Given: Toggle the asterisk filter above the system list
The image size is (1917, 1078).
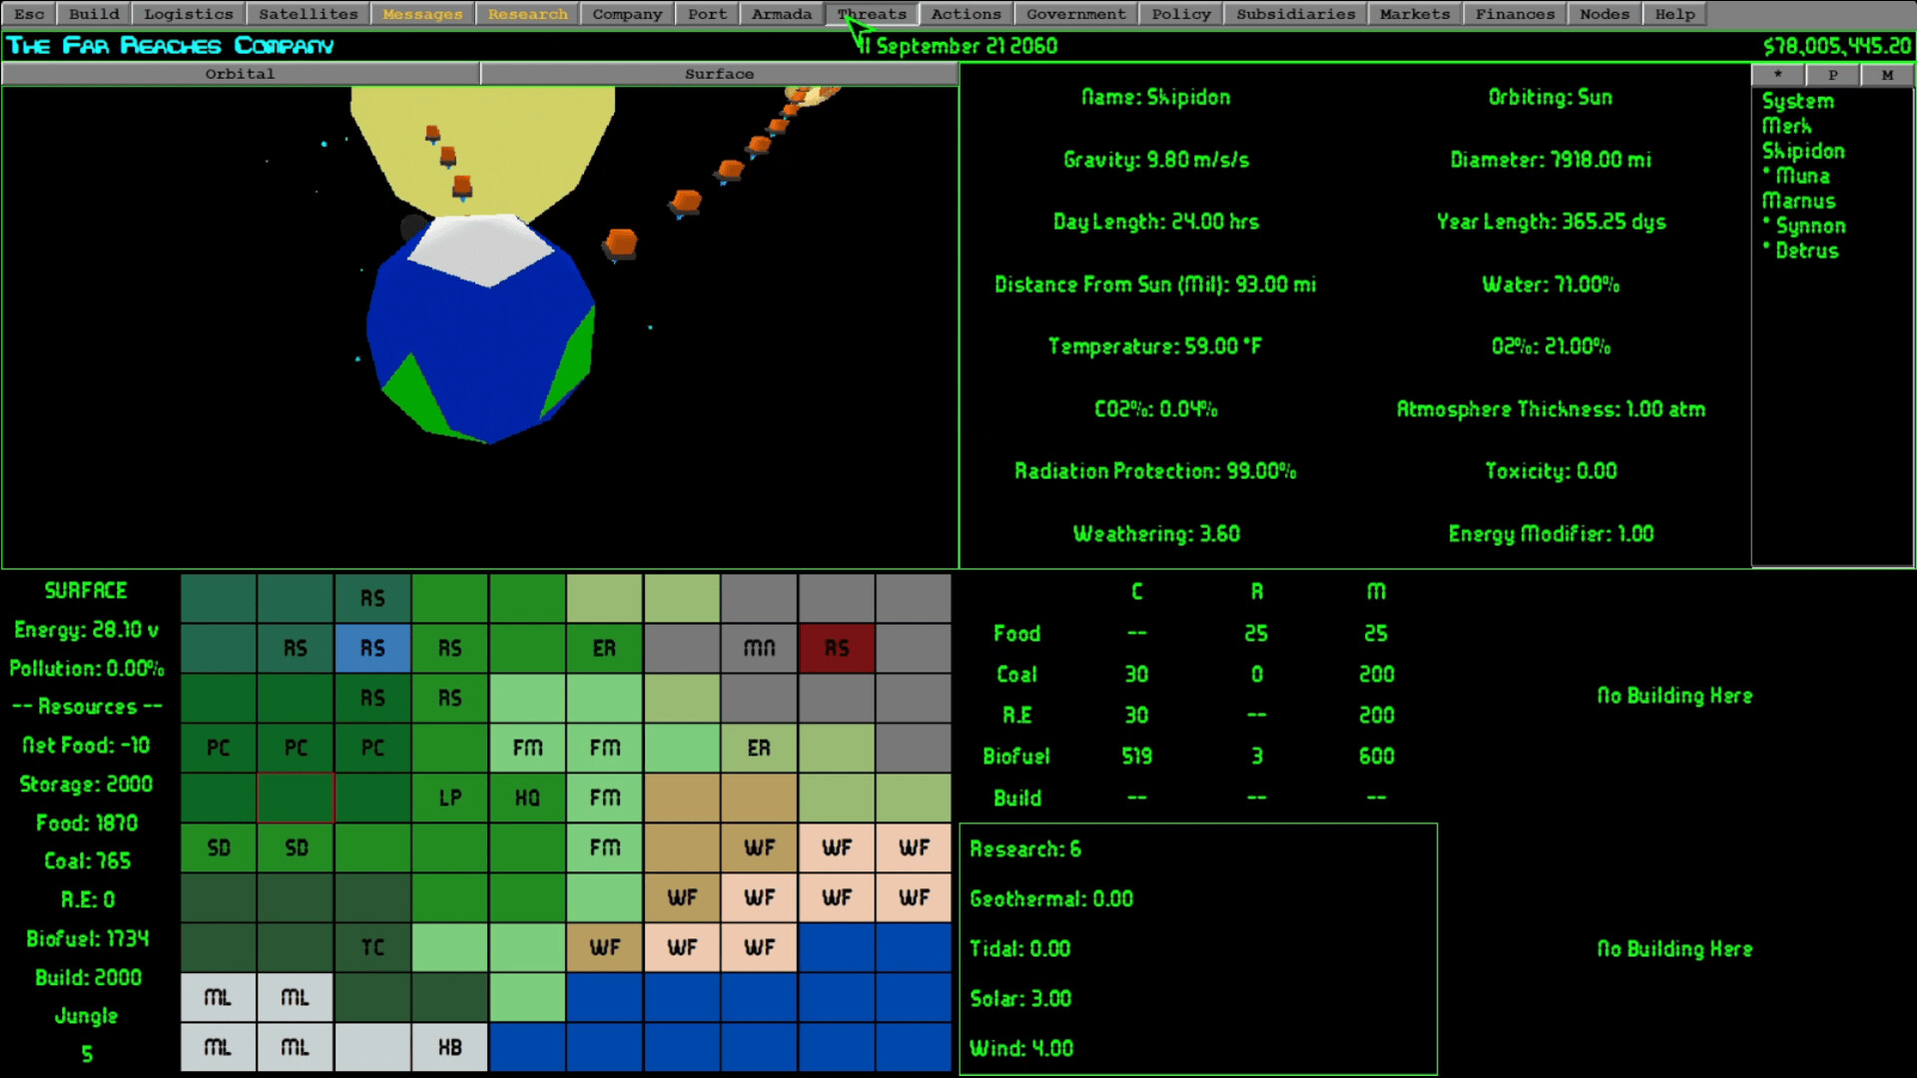Looking at the screenshot, I should (1778, 74).
